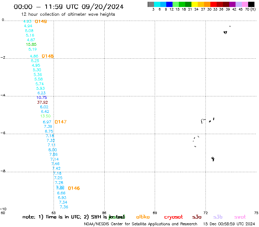Viewport: 259px width, 227px height.
Task: Pick the lavender legend swatch before 45
Action: click(x=239, y=5)
